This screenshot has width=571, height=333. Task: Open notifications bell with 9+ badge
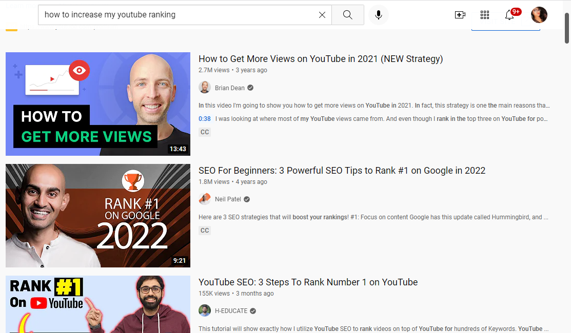pos(510,14)
